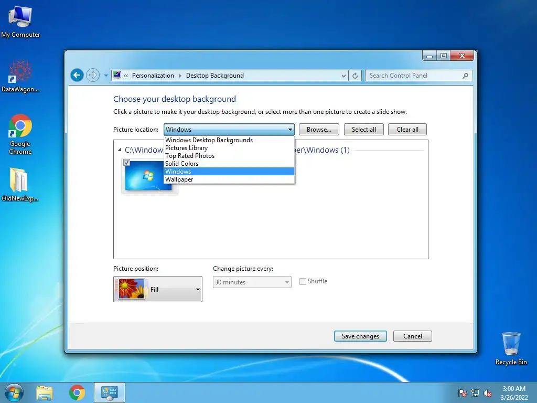Click Clear all button
Screen dimensions: 537x403
point(407,130)
